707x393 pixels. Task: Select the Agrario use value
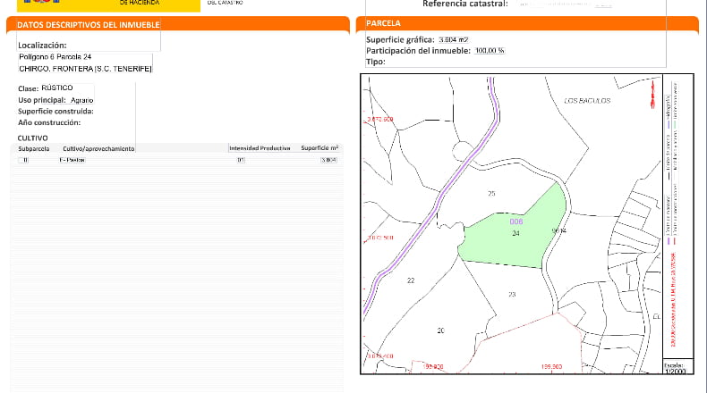[x=82, y=100]
